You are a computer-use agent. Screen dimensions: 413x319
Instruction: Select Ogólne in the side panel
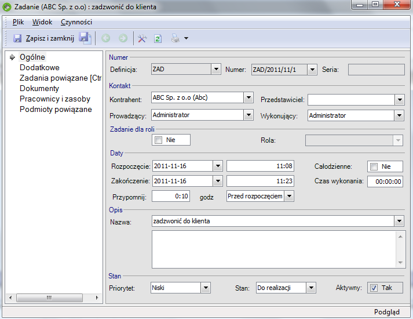[32, 57]
